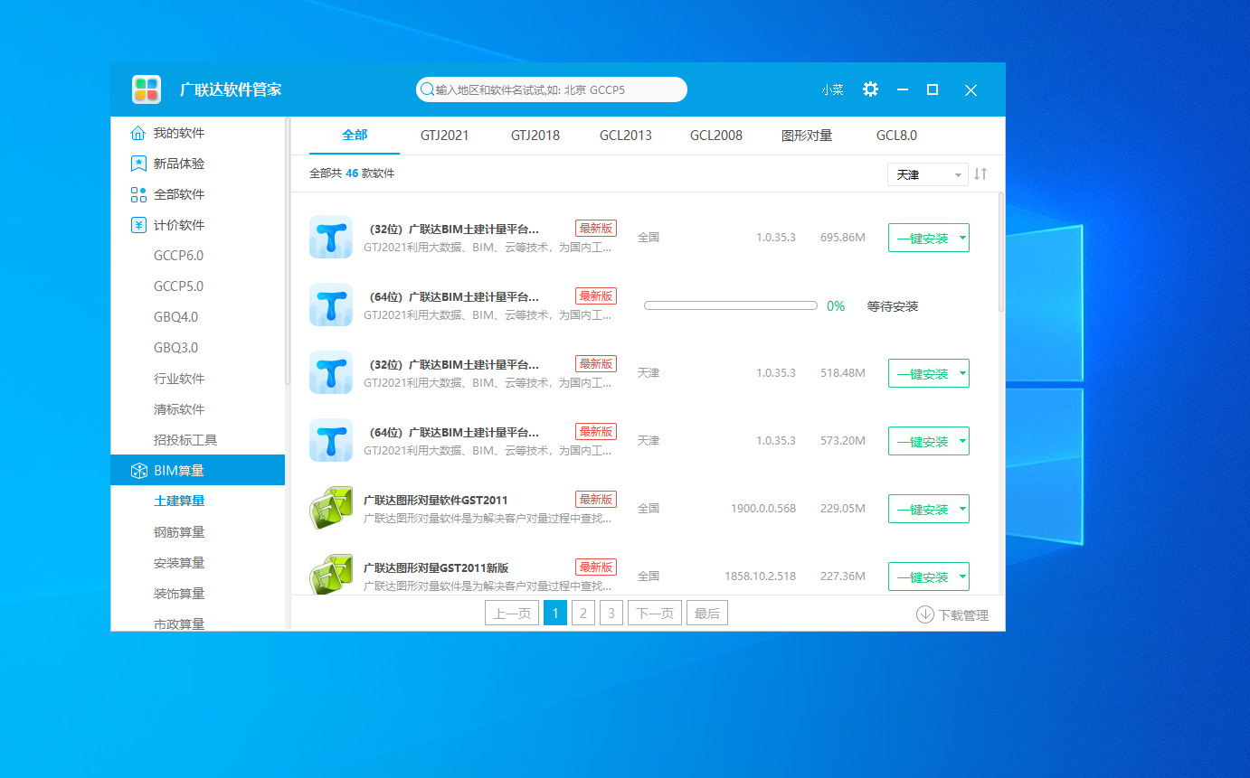Open the 天津 region dropdown
Image resolution: width=1250 pixels, height=778 pixels.
pos(927,174)
